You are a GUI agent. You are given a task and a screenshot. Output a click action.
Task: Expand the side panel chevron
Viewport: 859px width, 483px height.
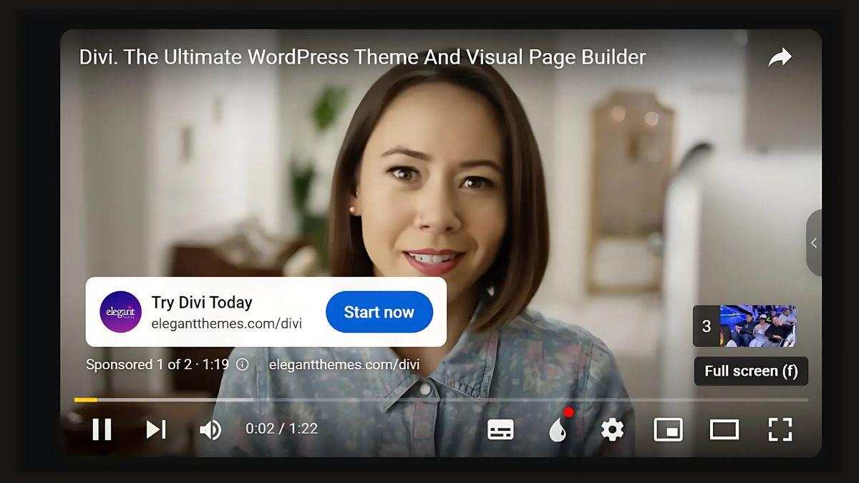(x=814, y=243)
